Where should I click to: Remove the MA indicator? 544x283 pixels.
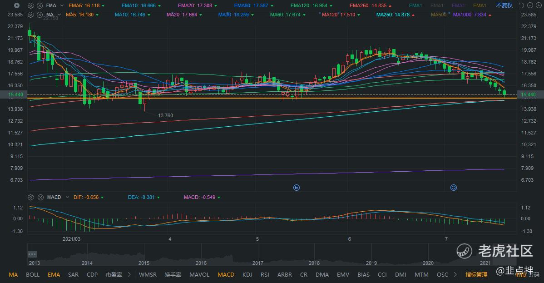click(40, 15)
